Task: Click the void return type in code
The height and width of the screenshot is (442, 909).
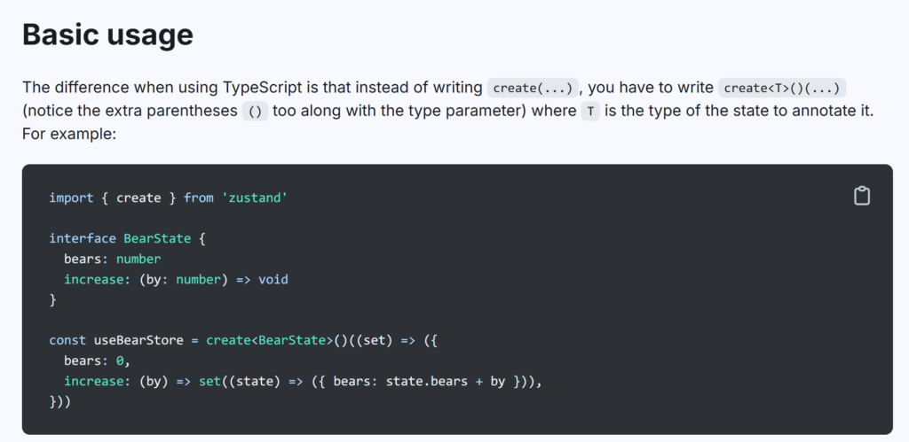Action: 273,280
